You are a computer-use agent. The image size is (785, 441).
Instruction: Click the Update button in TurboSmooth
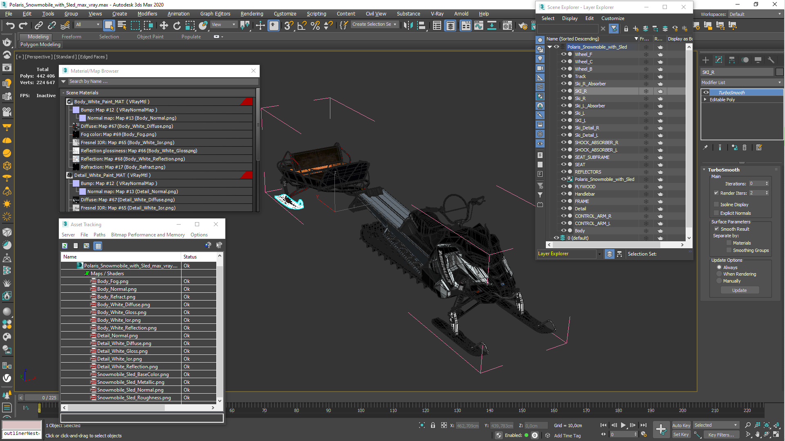740,290
